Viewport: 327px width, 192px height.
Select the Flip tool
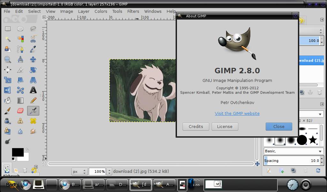(8, 90)
